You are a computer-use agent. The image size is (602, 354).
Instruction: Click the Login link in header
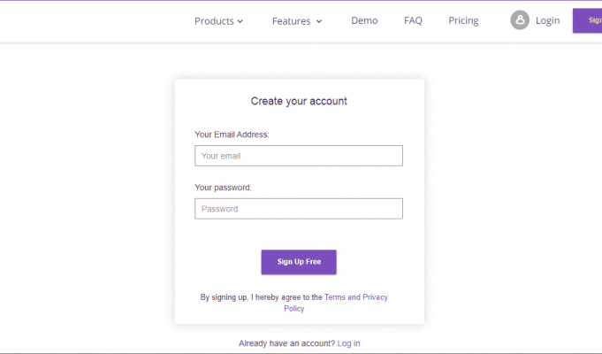click(x=547, y=20)
